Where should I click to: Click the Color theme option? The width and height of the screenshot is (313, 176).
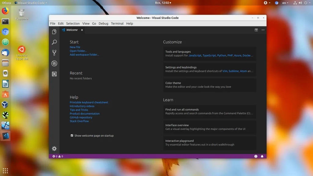(210, 85)
